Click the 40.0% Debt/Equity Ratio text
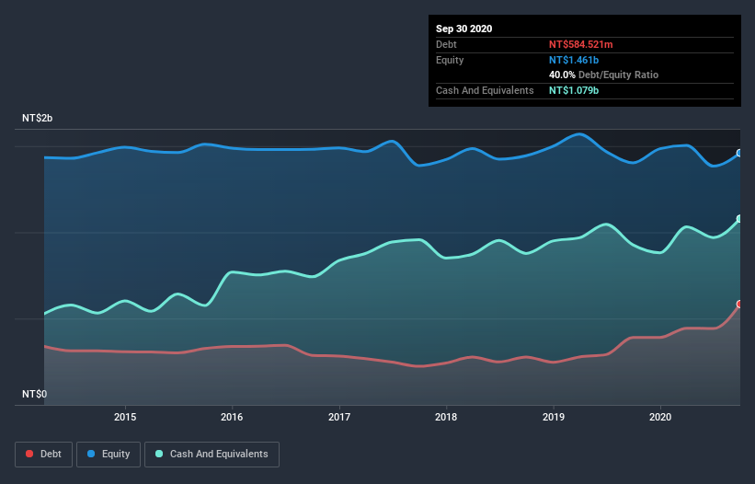Screen dimensions: 755x484 [603, 75]
